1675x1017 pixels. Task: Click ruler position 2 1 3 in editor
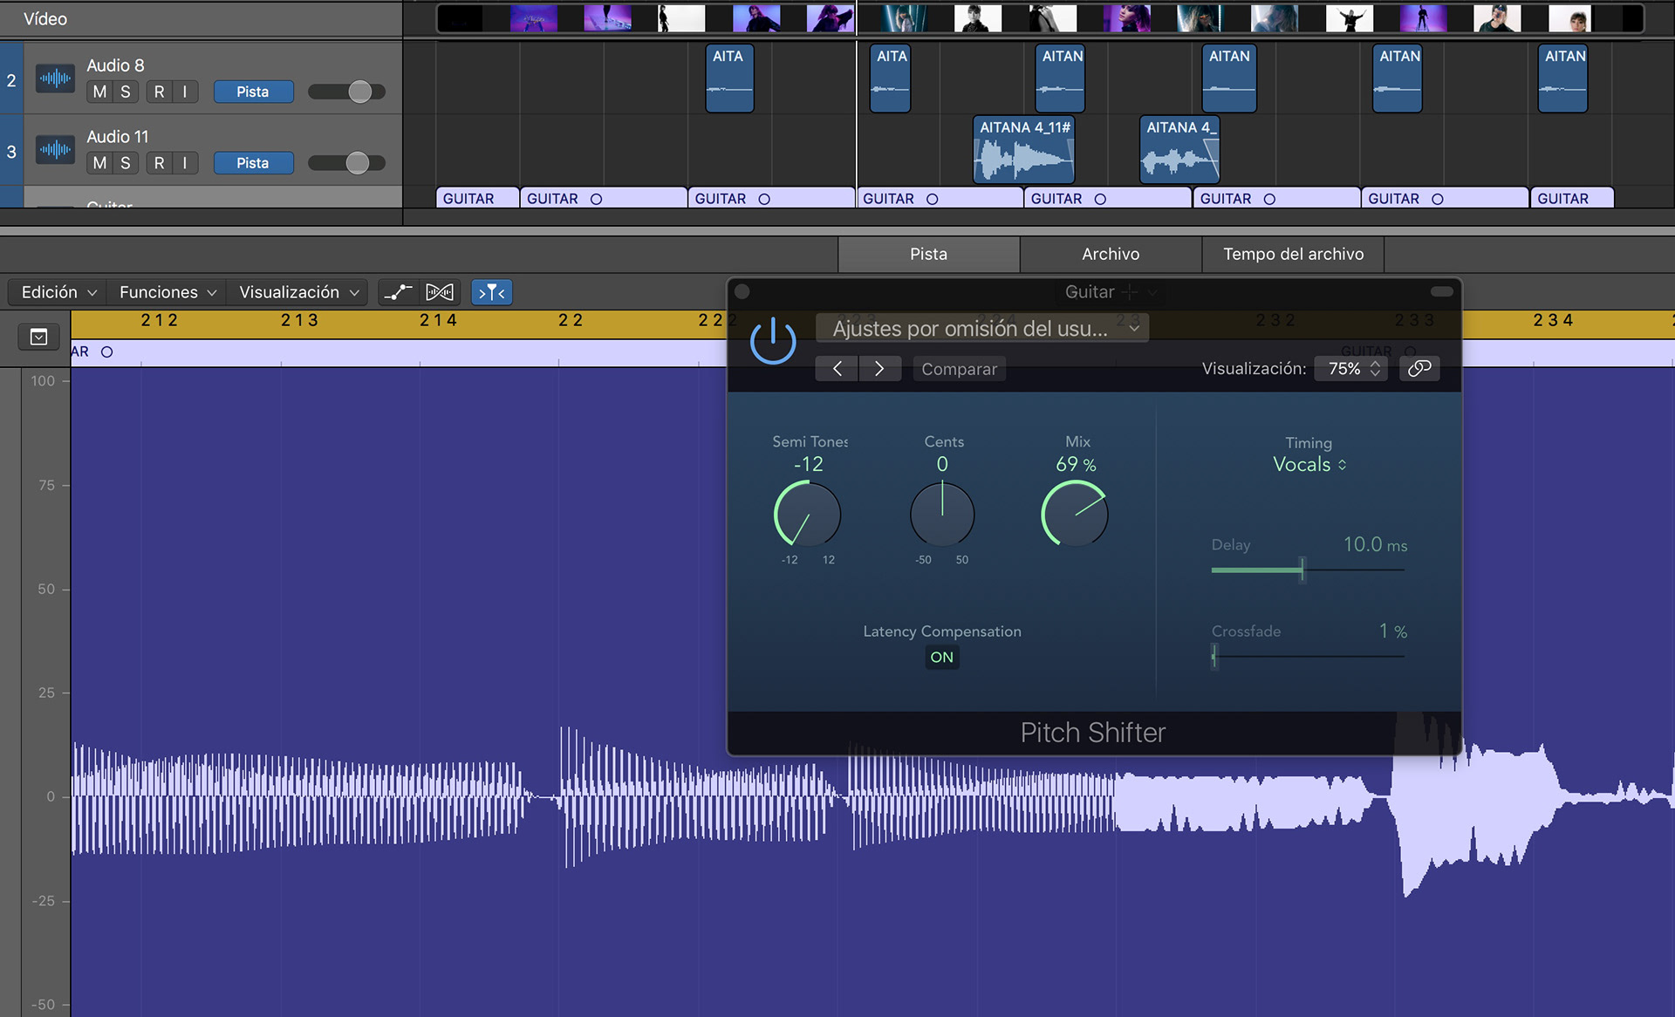[x=299, y=320]
